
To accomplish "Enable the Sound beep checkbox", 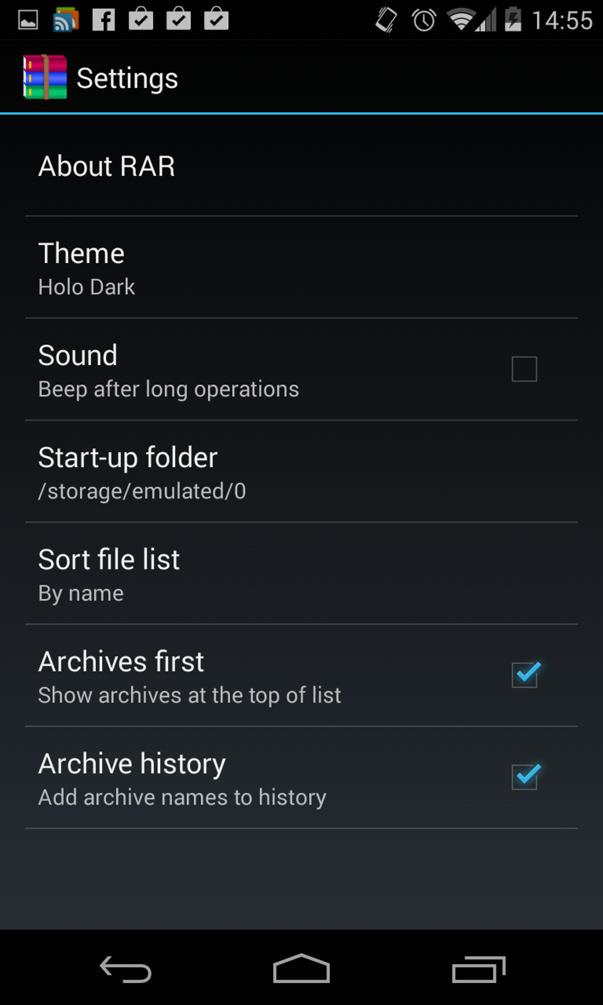I will coord(524,369).
